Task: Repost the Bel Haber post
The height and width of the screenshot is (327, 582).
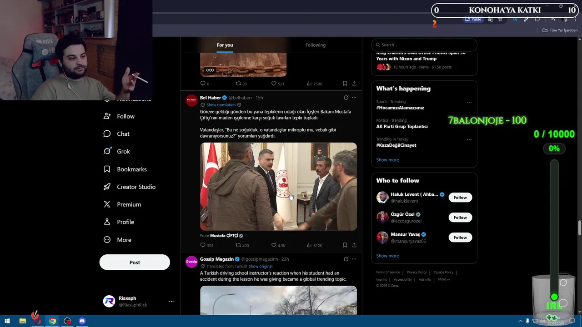Action: 242,245
